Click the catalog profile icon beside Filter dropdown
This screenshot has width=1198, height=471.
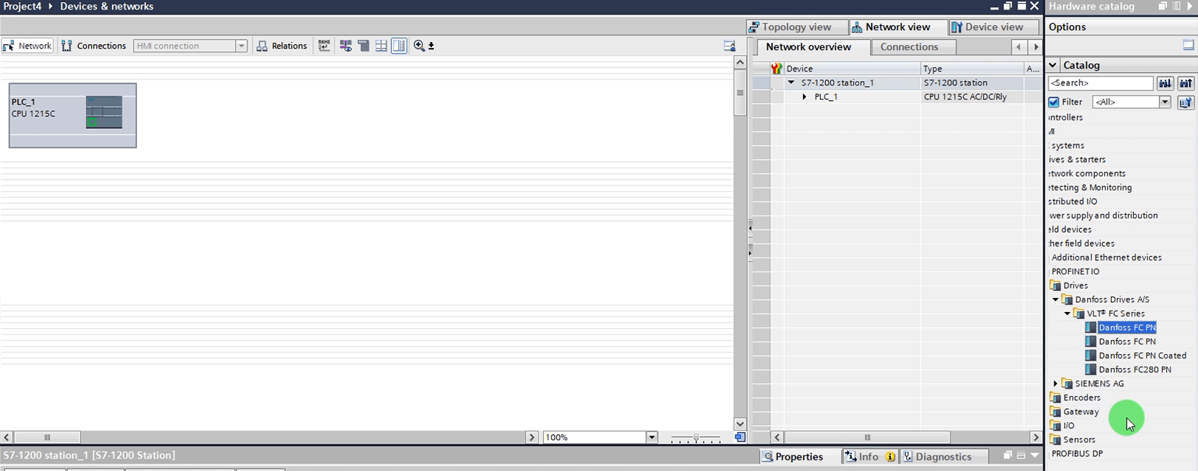tap(1185, 102)
